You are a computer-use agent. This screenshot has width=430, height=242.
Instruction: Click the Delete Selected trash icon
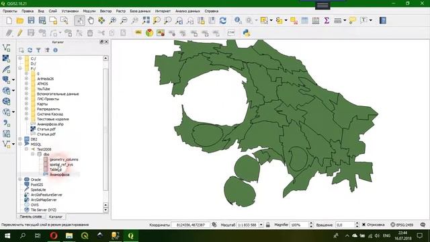90,33
